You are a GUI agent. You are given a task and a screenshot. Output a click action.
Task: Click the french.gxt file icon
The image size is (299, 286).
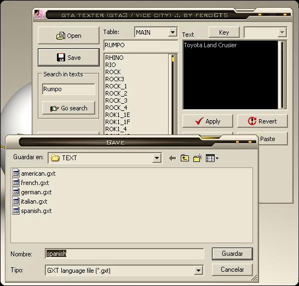[16, 182]
